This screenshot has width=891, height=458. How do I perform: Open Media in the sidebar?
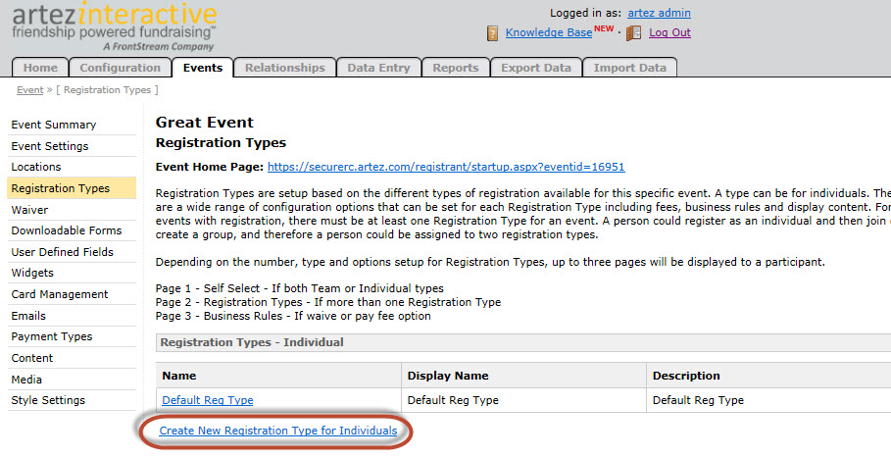(72, 380)
